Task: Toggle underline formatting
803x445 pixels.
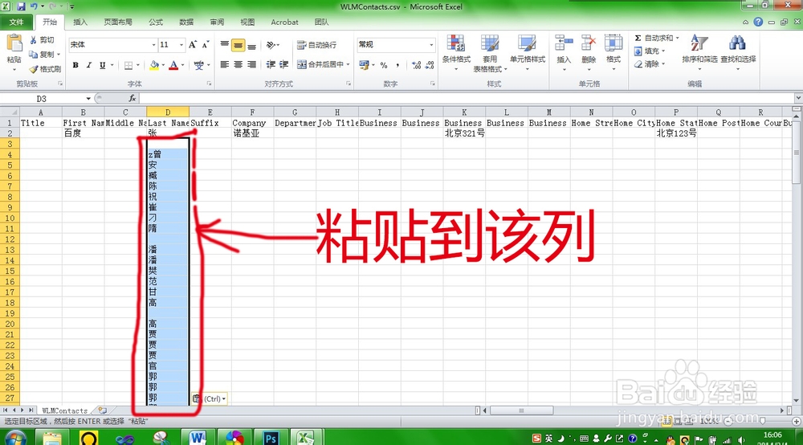Action: click(x=103, y=65)
